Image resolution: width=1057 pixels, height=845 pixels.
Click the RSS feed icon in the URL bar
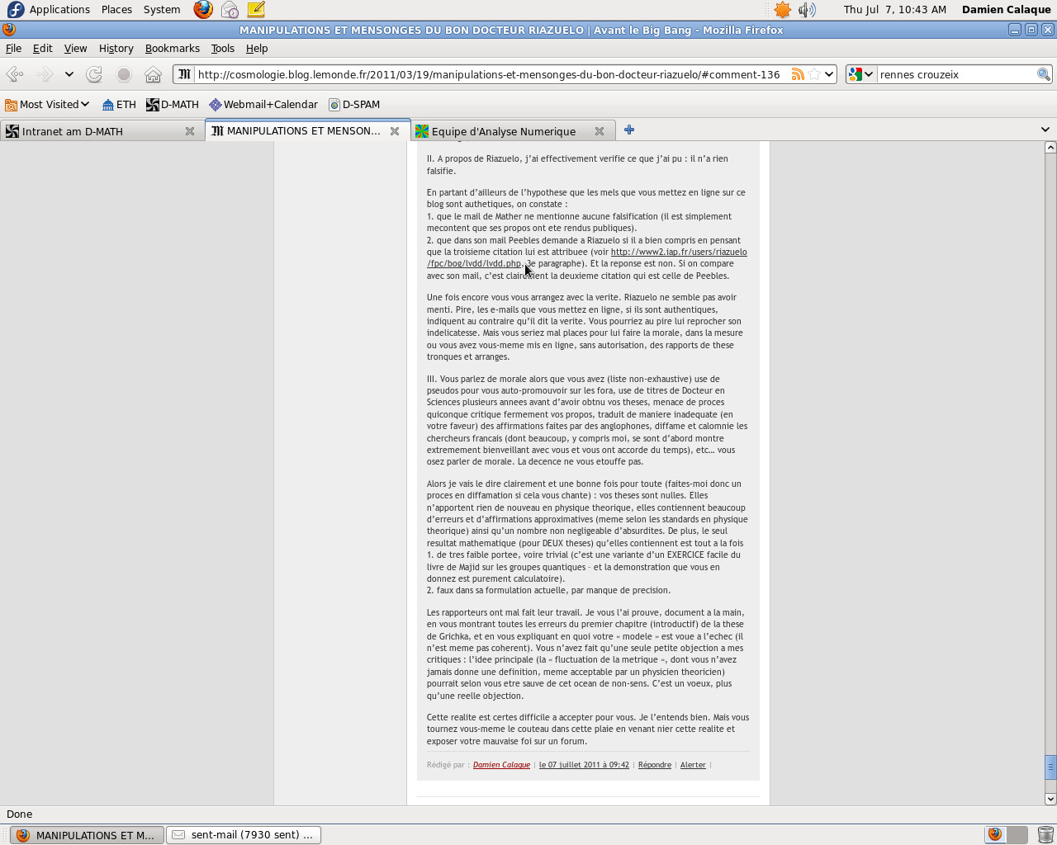[x=797, y=74]
